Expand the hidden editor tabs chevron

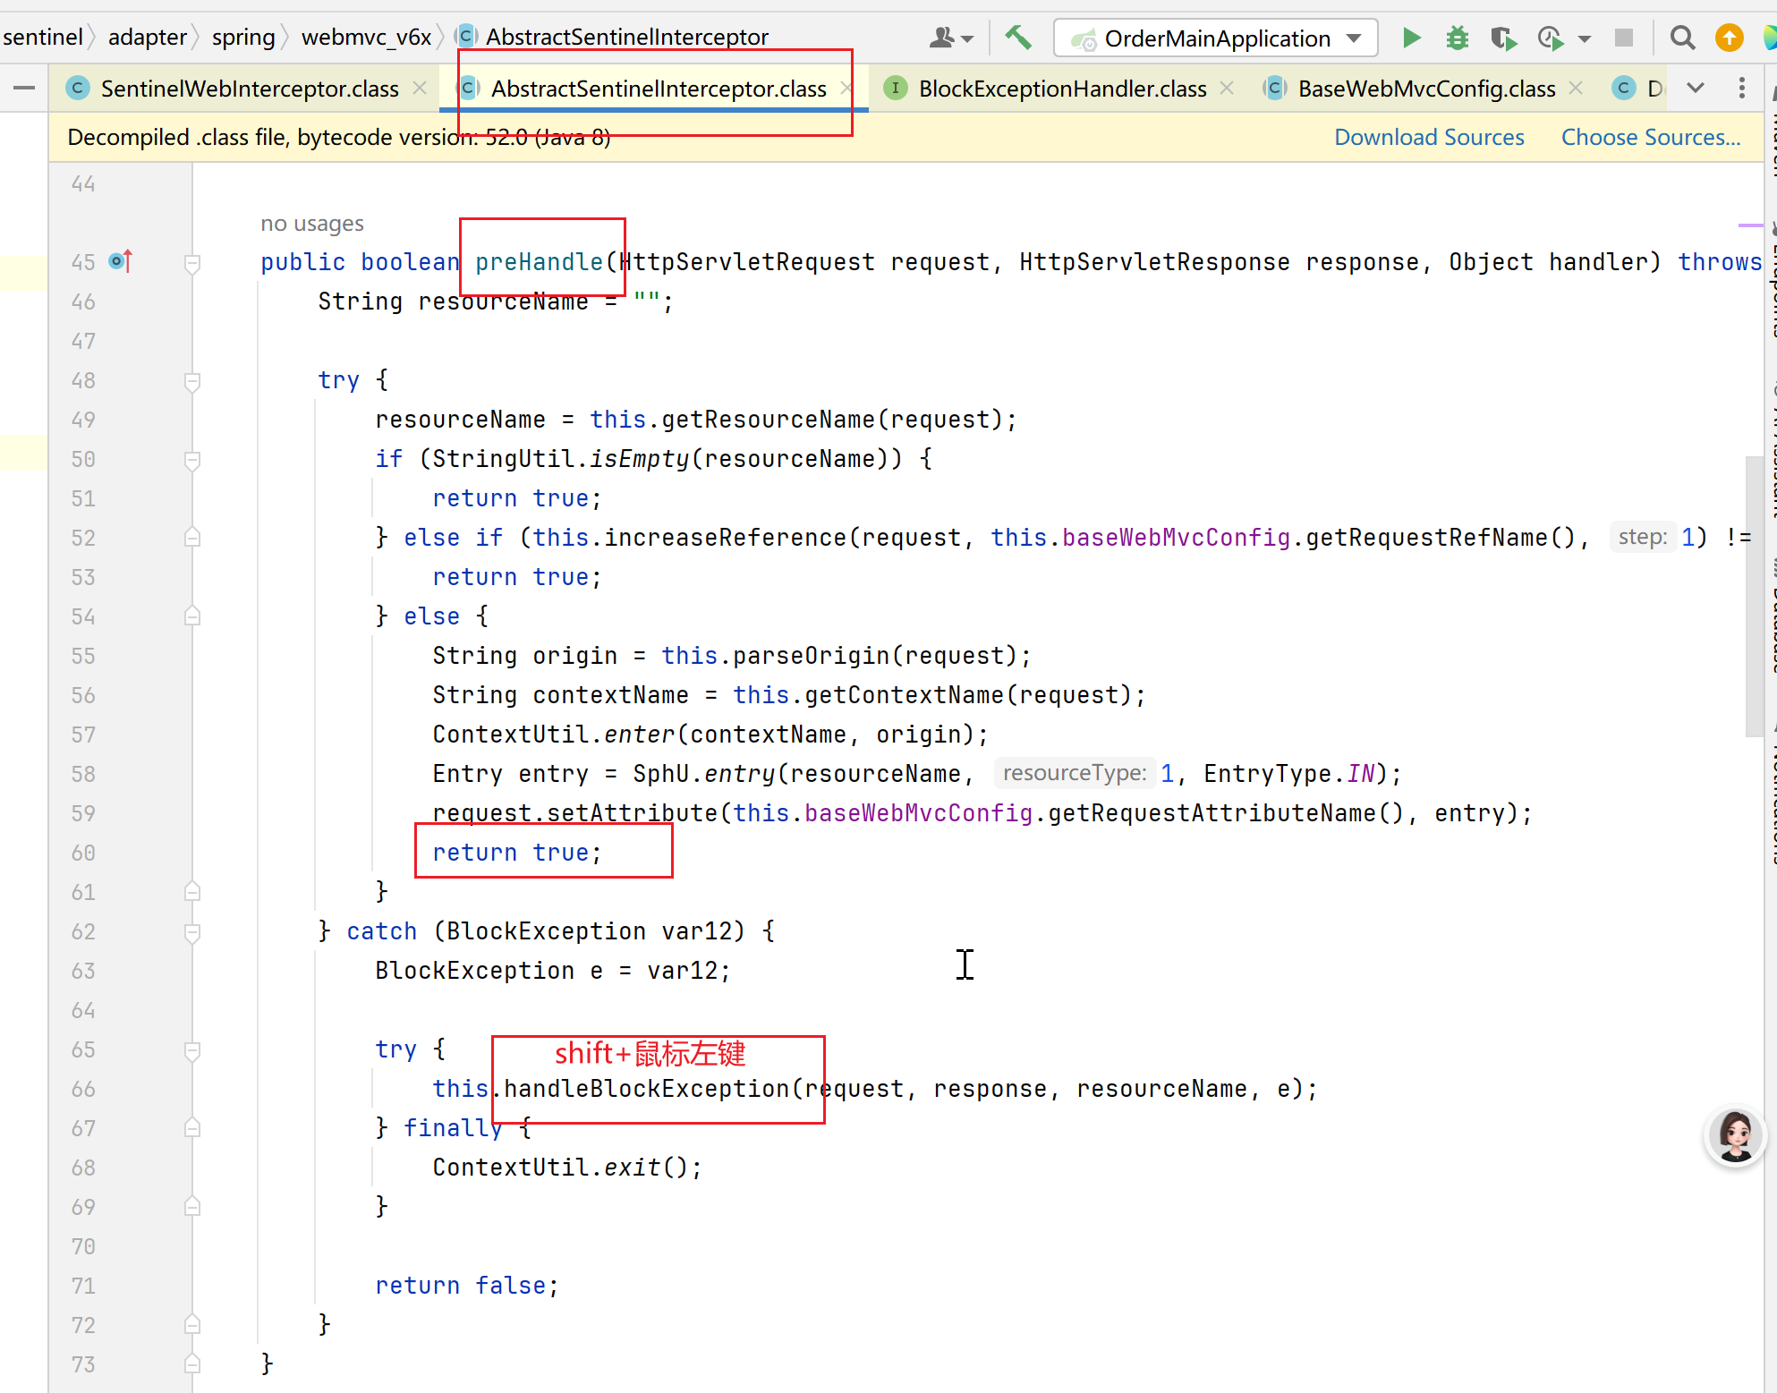(x=1695, y=88)
